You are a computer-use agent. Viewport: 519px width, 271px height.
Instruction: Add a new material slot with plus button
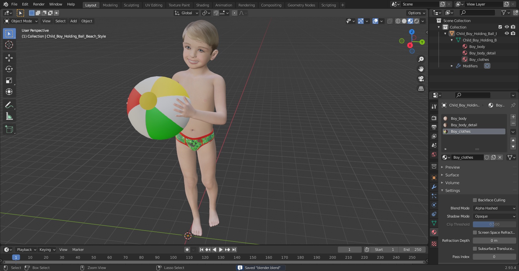click(x=513, y=117)
